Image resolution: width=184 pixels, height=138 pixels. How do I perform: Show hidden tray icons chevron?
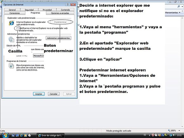coord(149,135)
